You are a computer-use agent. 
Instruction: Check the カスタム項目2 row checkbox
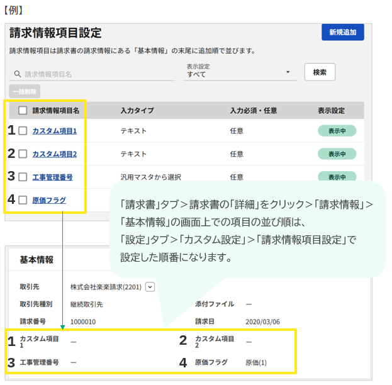[x=23, y=153]
